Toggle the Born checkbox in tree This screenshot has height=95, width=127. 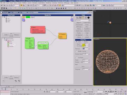pyautogui.click(x=8, y=42)
